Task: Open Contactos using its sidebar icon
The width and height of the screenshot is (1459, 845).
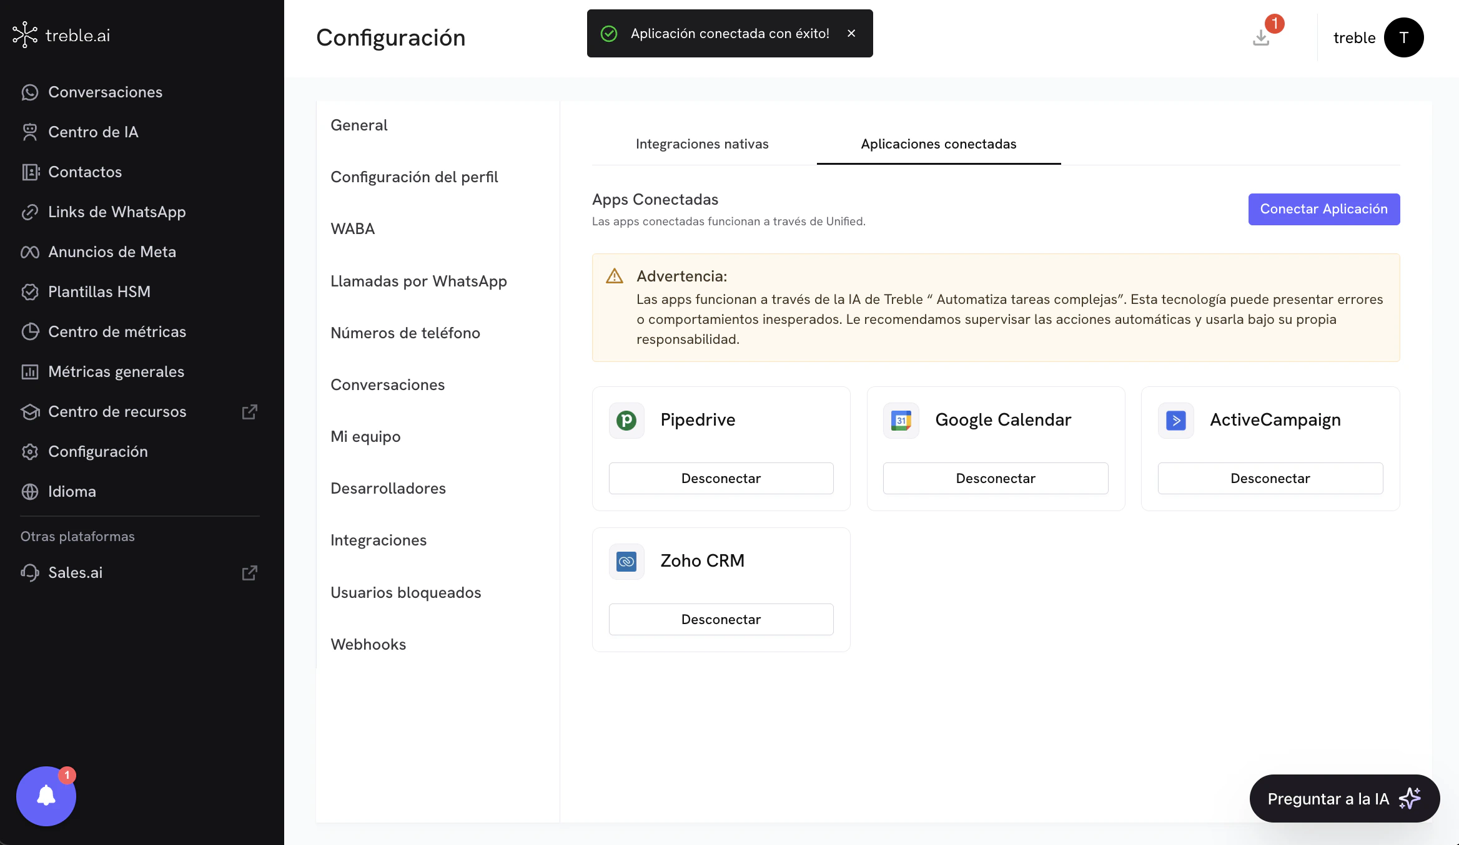Action: tap(31, 172)
